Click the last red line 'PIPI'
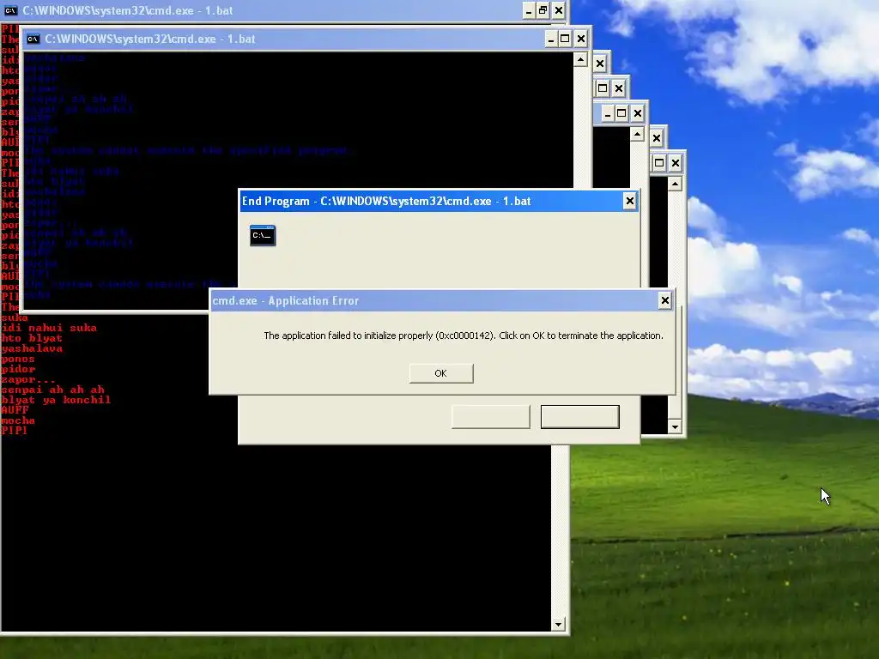 [15, 431]
